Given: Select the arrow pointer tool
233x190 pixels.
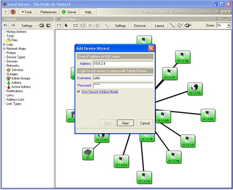Looking at the screenshot, I should [x=66, y=25].
